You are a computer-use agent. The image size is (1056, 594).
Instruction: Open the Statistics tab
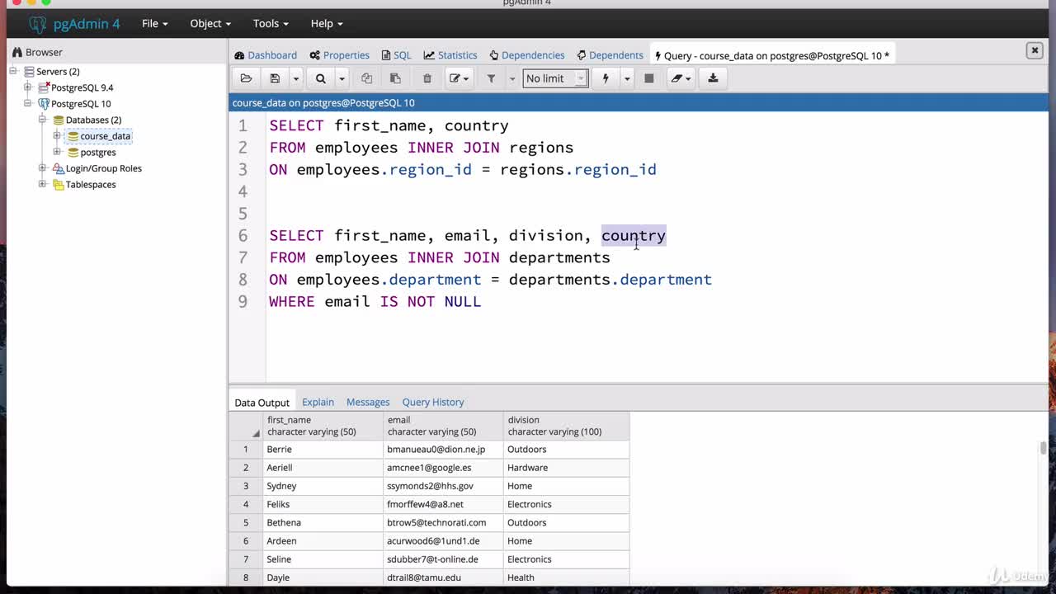(x=450, y=55)
